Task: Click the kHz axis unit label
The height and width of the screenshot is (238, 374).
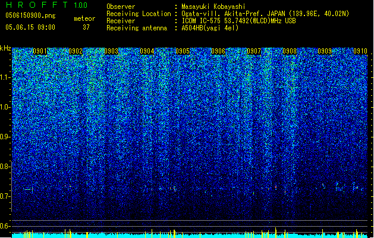Action: click(x=5, y=48)
